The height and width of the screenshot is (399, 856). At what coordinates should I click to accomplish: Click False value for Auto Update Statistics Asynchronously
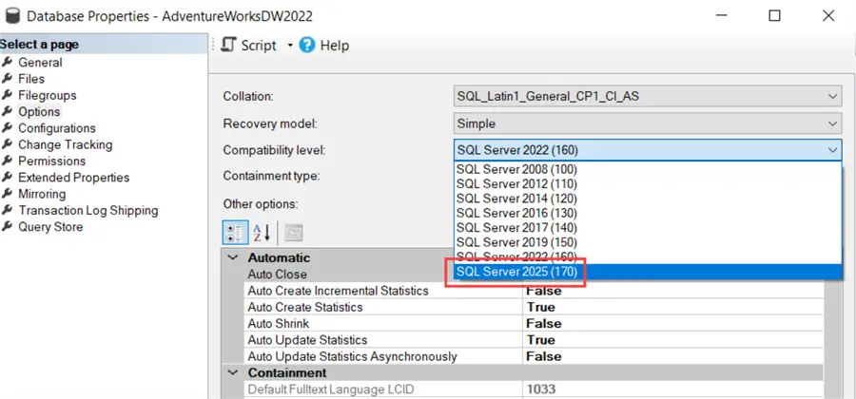pyautogui.click(x=544, y=356)
